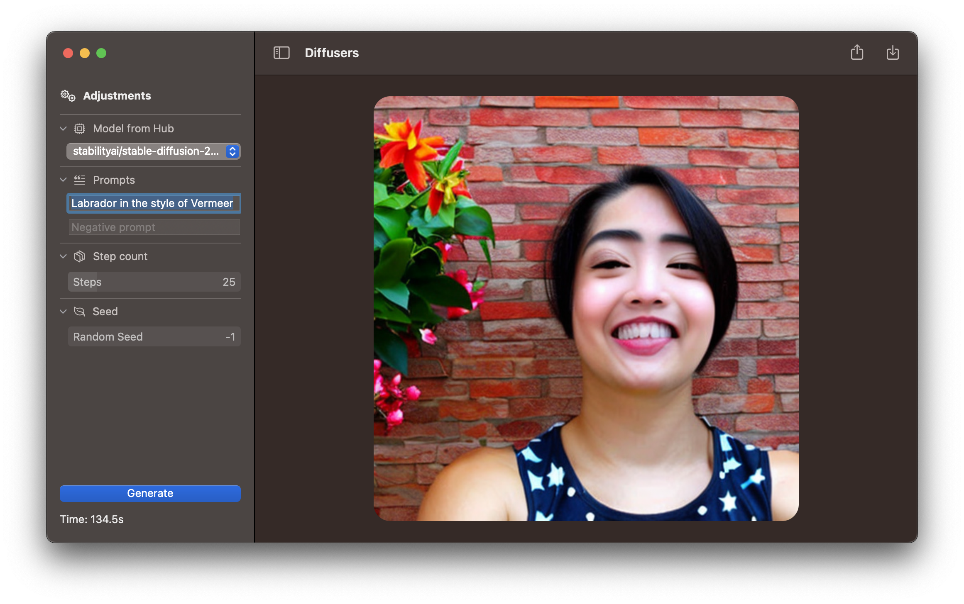Toggle the sidebar panel icon

coord(281,53)
